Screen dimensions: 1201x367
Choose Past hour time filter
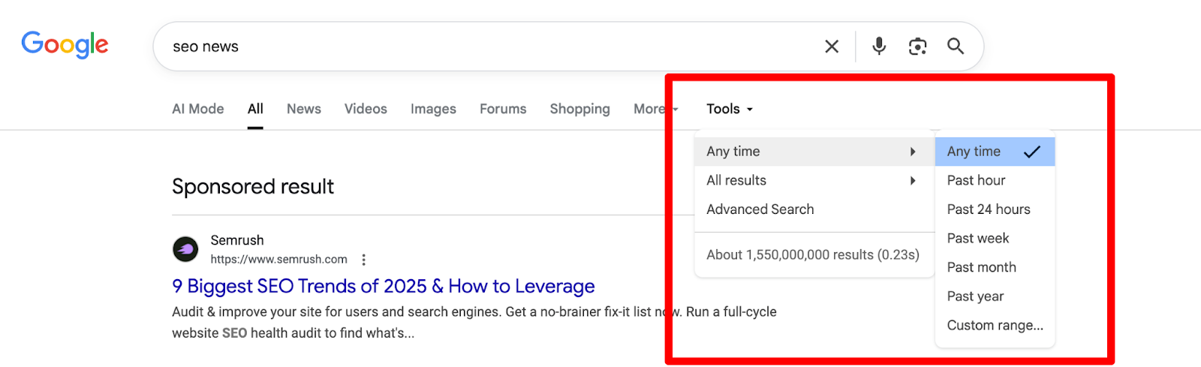(x=976, y=181)
